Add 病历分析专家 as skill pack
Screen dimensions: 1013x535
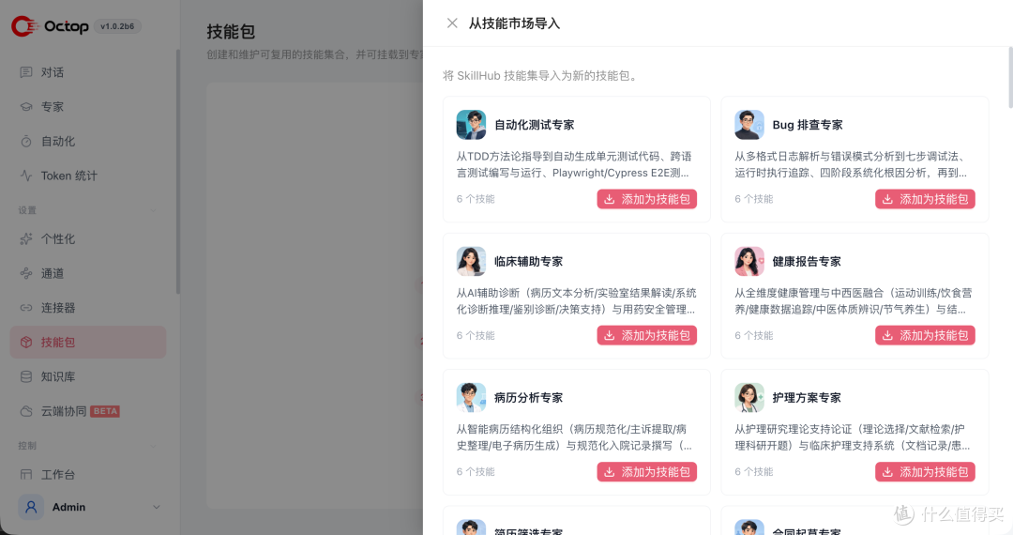(x=646, y=472)
